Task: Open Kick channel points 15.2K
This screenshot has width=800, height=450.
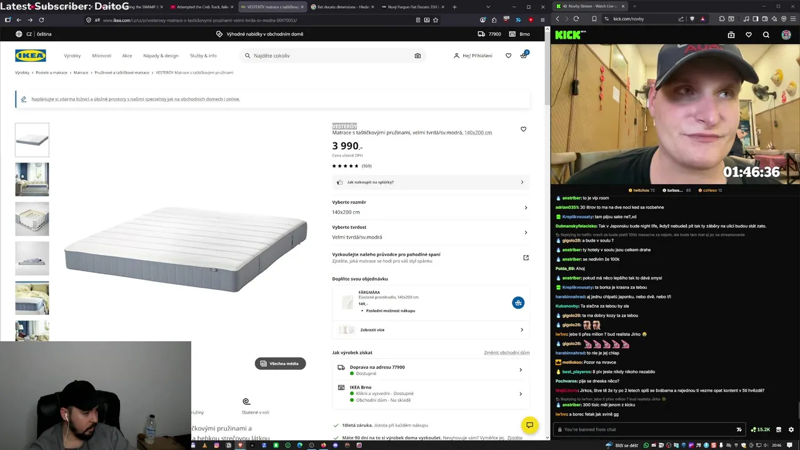Action: click(761, 429)
